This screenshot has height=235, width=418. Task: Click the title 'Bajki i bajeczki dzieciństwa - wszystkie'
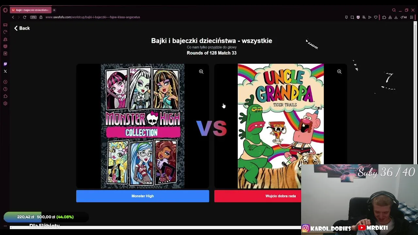tap(212, 41)
